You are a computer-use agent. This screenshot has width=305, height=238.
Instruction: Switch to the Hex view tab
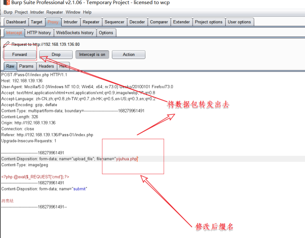coord(63,66)
